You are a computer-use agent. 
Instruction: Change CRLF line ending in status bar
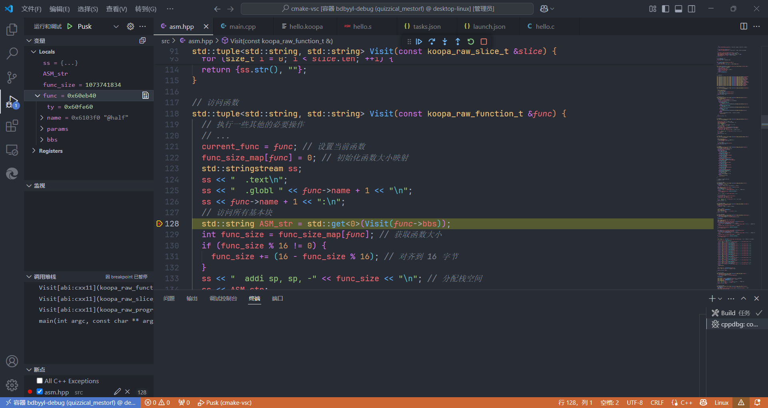[657, 403]
